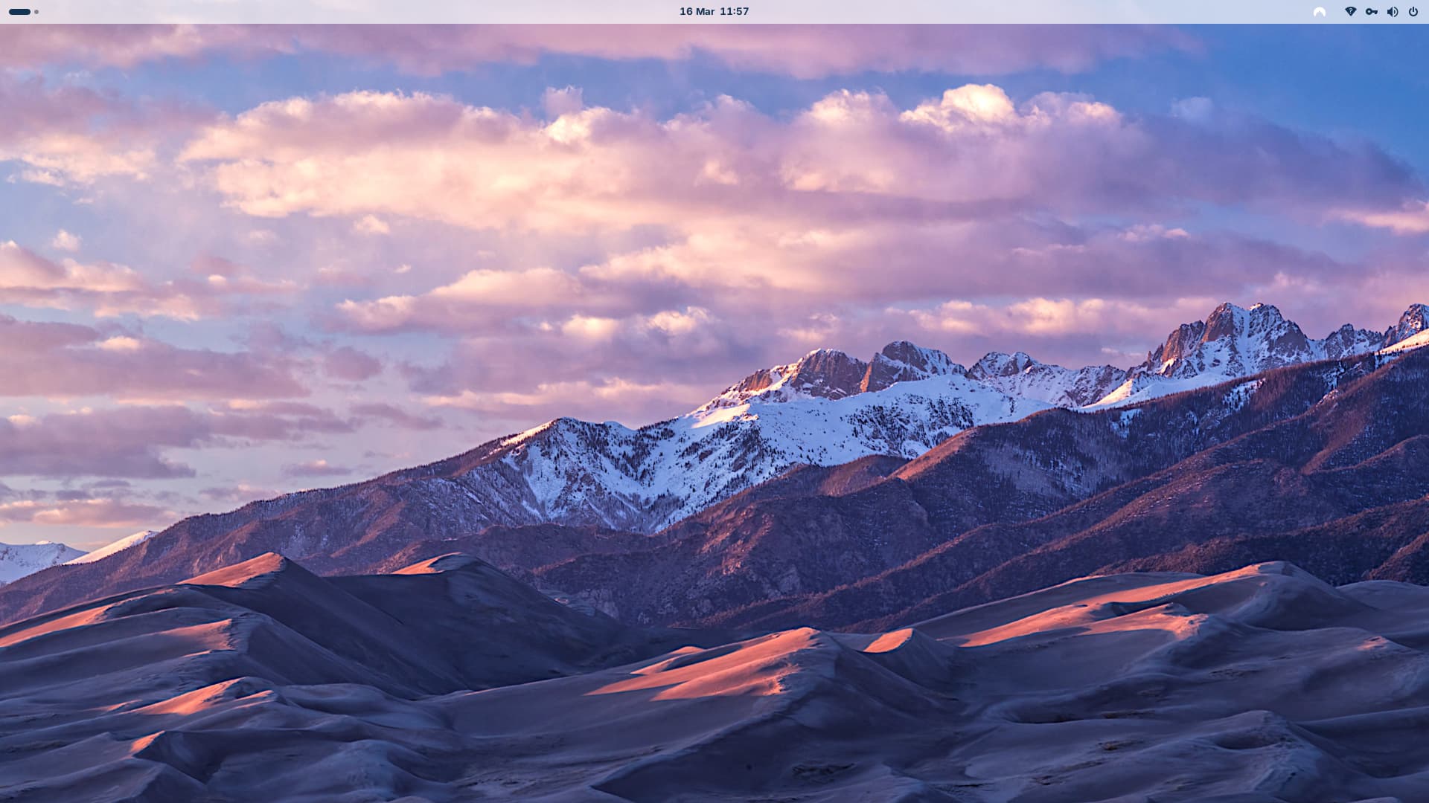Expand the quick settings system menu
This screenshot has width=1429, height=803.
click(1381, 12)
